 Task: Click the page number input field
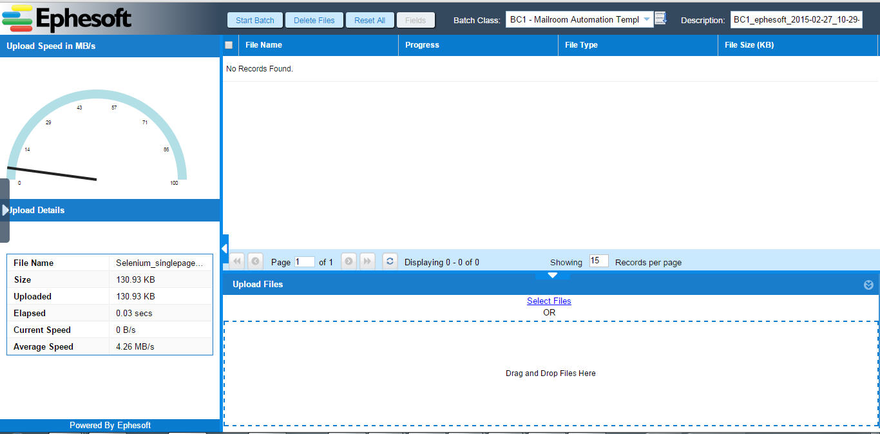point(305,262)
